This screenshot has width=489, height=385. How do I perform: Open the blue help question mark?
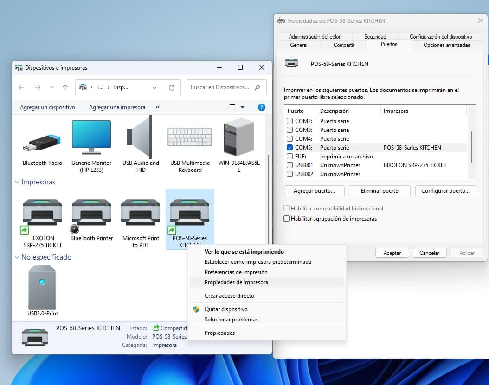tap(262, 107)
